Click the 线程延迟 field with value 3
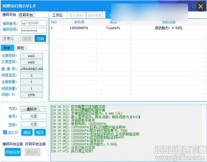This screenshot has height=162, width=207. [x=31, y=76]
